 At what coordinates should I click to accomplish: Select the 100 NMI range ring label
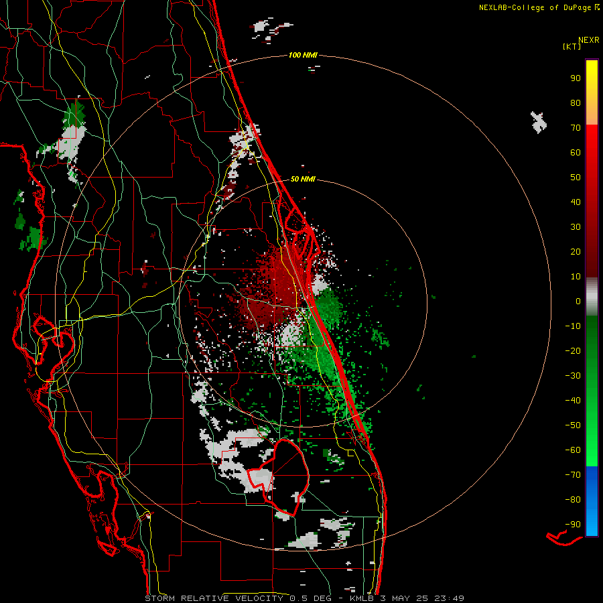click(303, 56)
